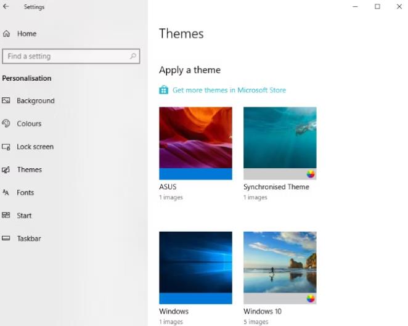Select Themes in the sidebar
Viewport: 408px width, 326px height.
click(x=30, y=169)
